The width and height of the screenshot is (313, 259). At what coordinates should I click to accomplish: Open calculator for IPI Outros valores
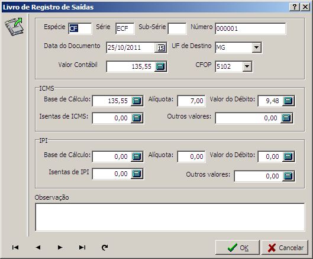[288, 176]
